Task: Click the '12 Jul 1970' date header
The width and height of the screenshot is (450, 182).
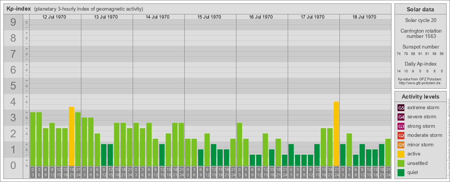Action: pyautogui.click(x=54, y=17)
